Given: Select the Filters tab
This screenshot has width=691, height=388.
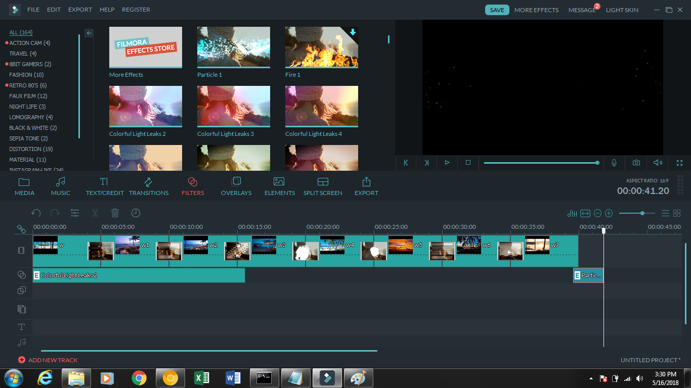Looking at the screenshot, I should (x=193, y=186).
